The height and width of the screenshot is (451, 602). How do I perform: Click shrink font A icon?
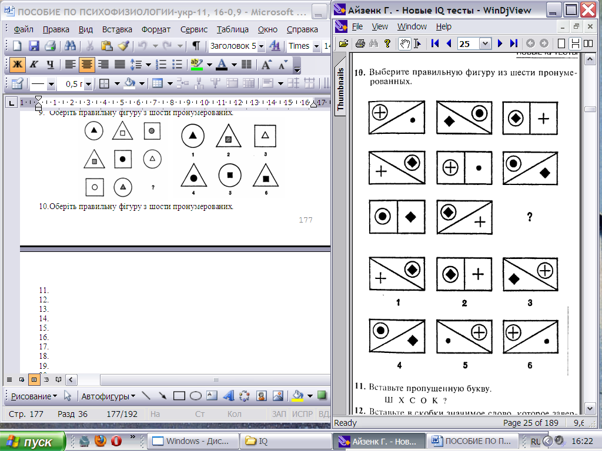tap(283, 65)
